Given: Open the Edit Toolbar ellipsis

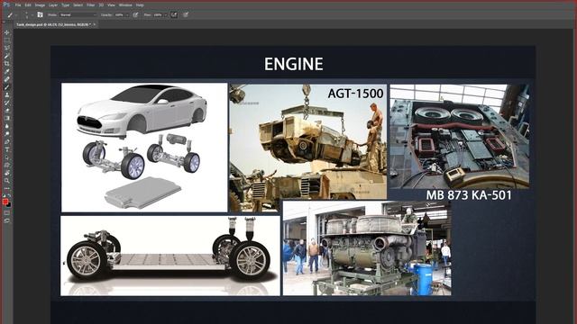Looking at the screenshot, I should point(6,188).
